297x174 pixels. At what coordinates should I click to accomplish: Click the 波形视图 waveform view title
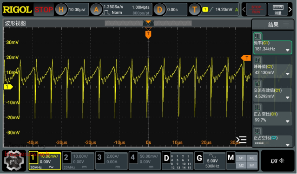pos(15,23)
